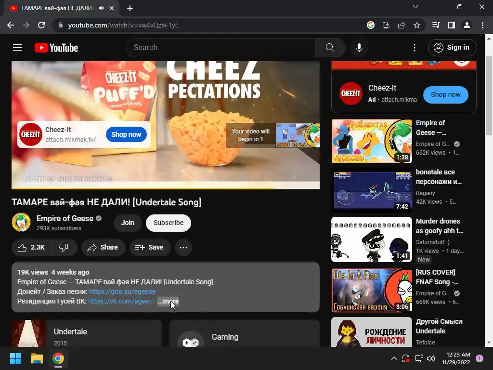Open a new tab

[130, 8]
